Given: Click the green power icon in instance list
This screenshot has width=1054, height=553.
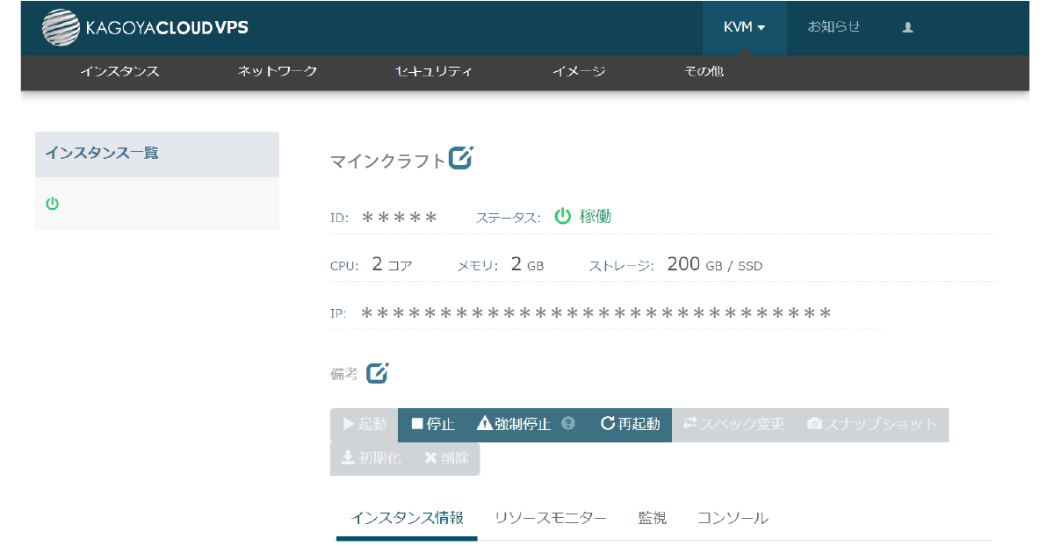Looking at the screenshot, I should [x=53, y=204].
